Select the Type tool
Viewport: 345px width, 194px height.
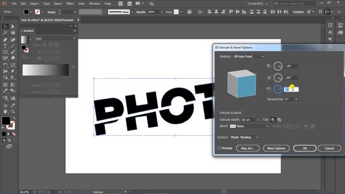[5, 46]
